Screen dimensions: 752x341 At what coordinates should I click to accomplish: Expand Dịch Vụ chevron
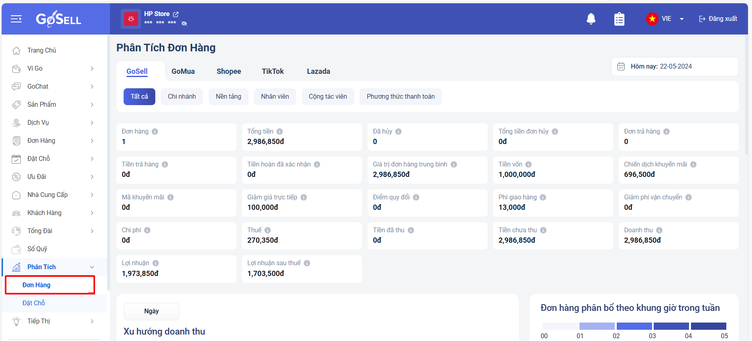point(92,123)
